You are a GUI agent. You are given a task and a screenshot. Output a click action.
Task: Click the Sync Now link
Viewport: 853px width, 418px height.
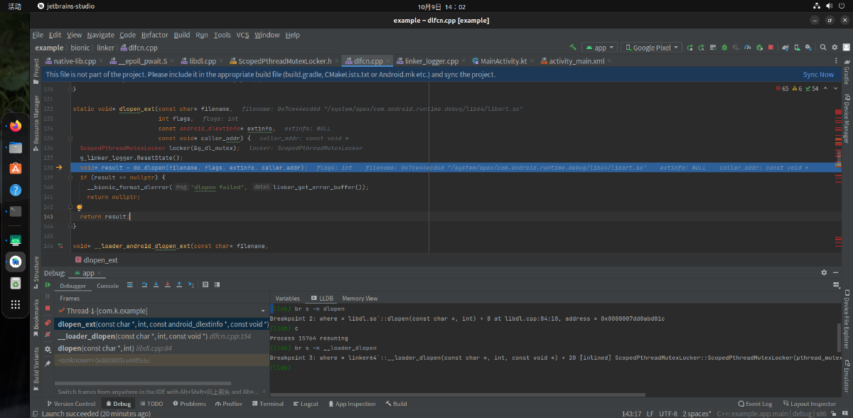(x=818, y=75)
